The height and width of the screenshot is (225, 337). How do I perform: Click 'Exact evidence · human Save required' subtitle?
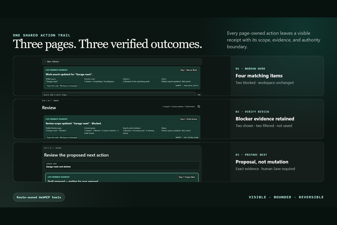pos(265,169)
